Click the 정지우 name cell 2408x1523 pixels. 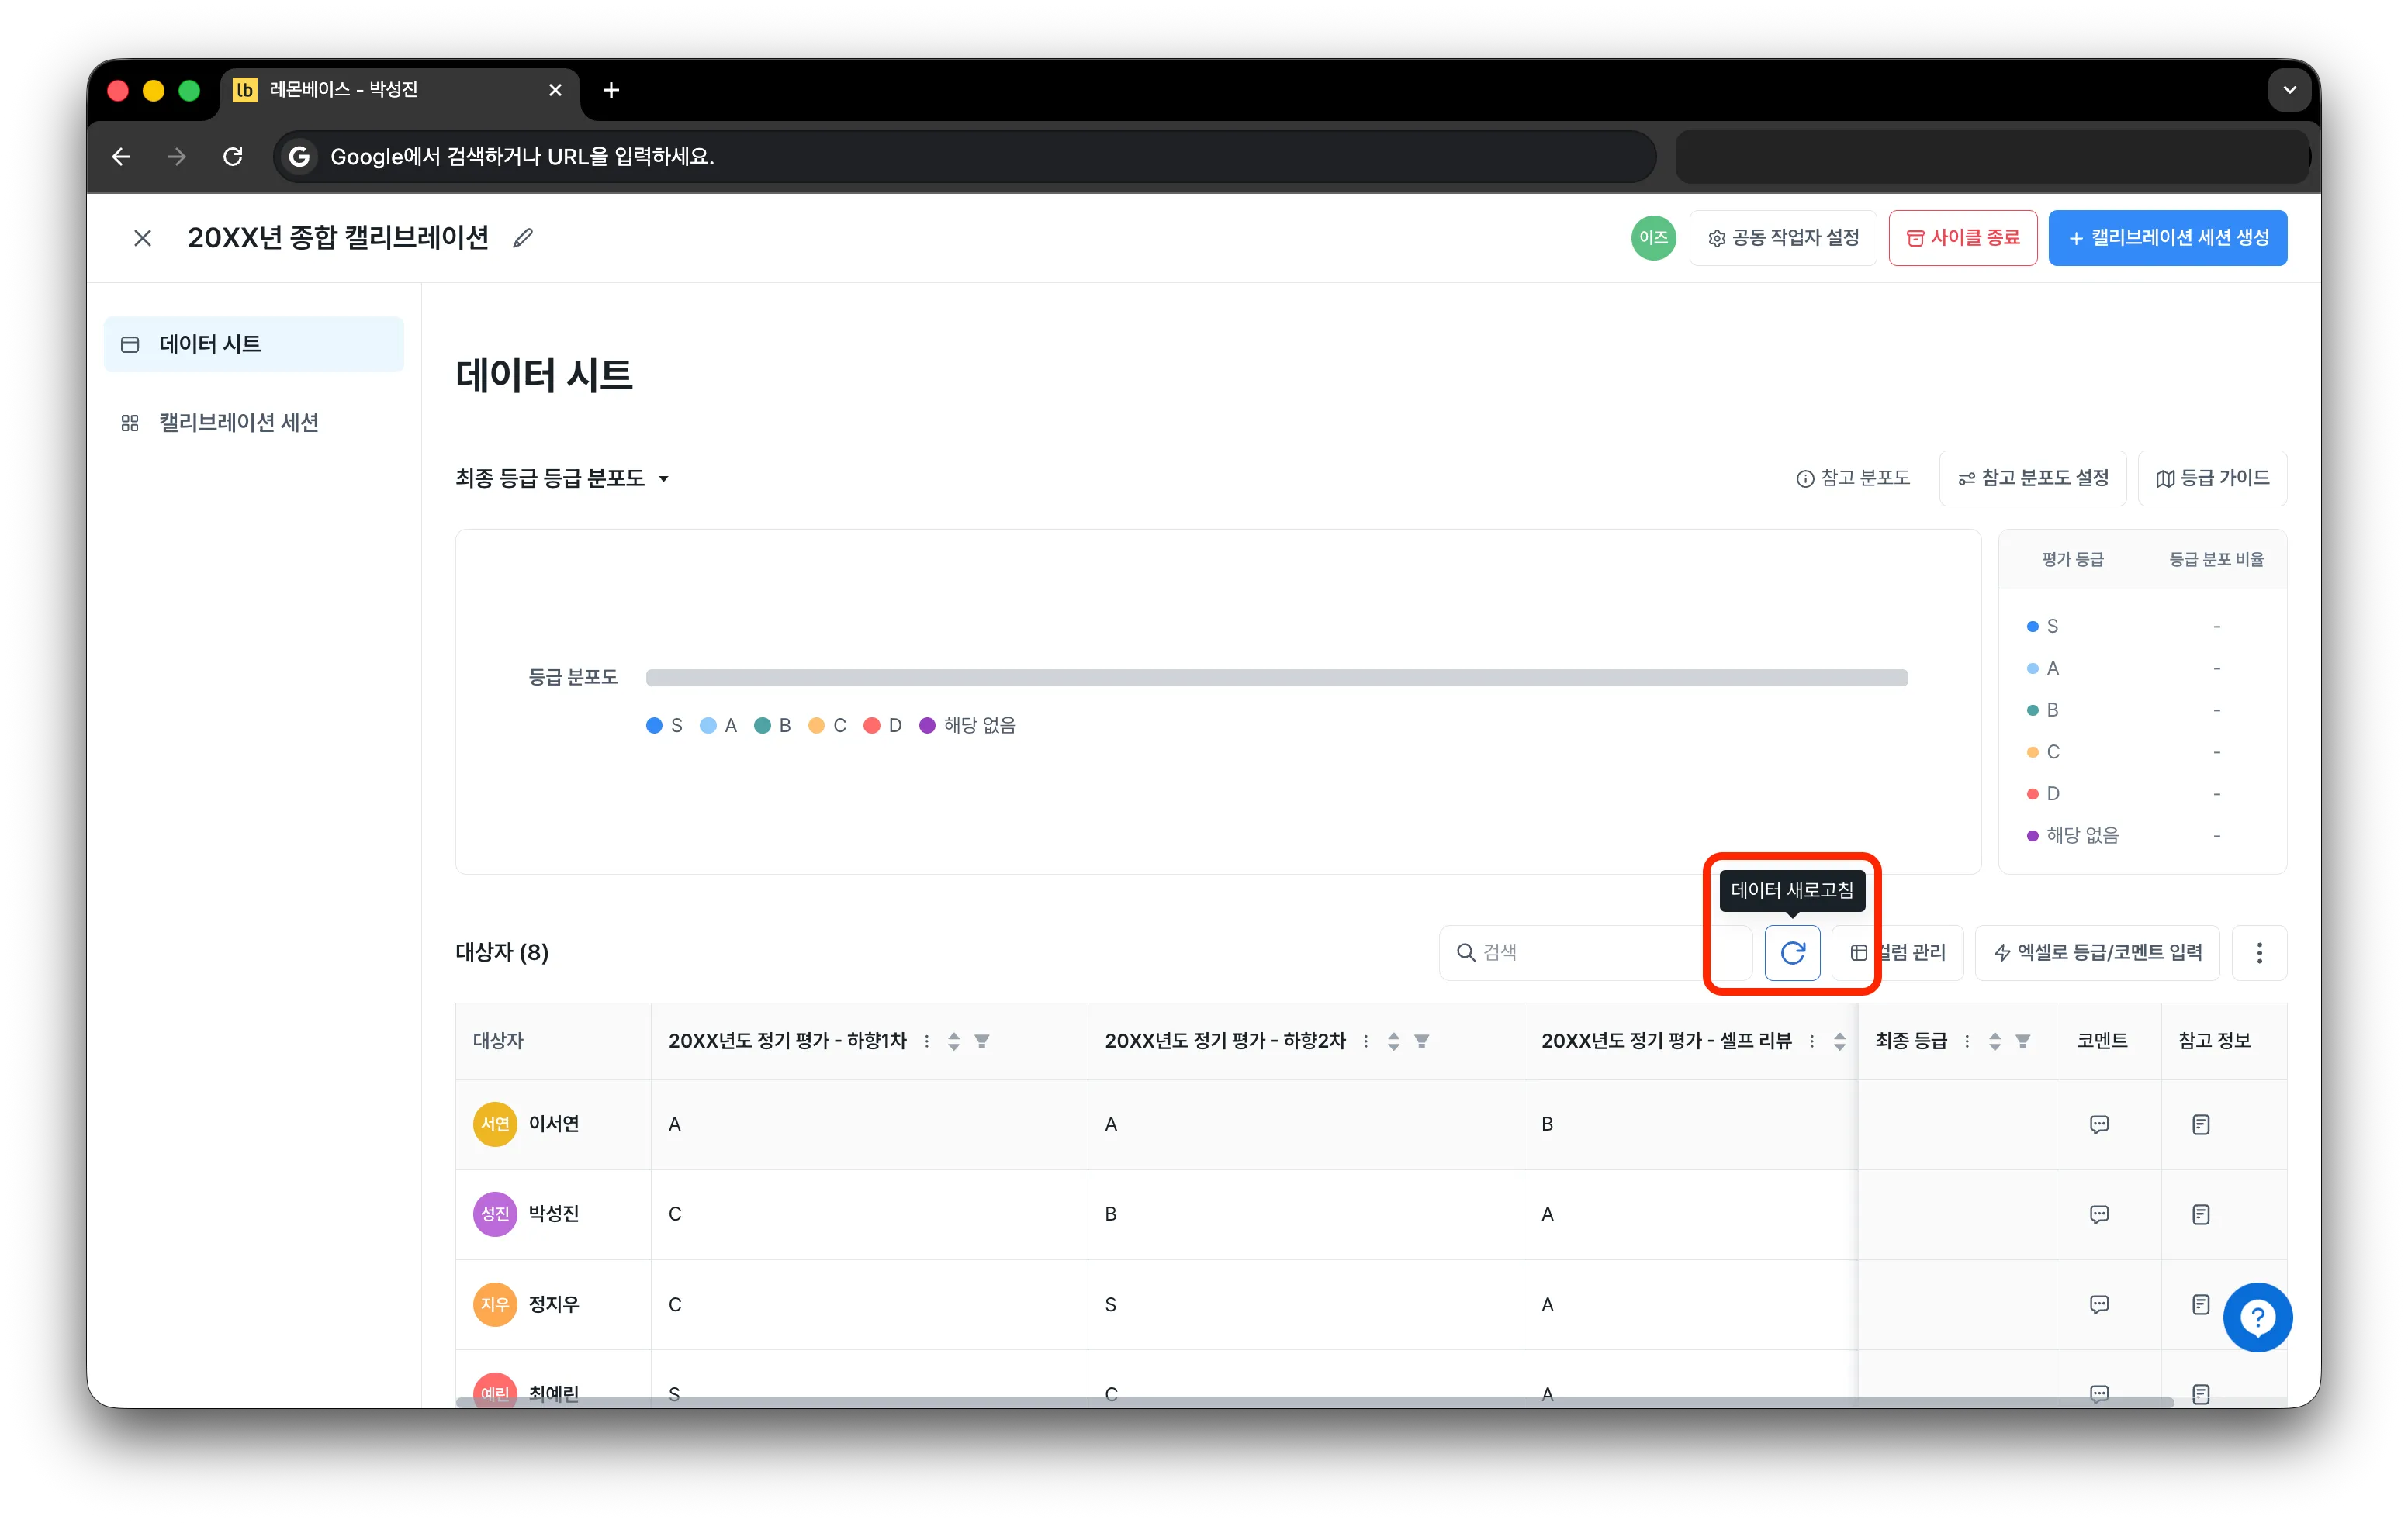pyautogui.click(x=553, y=1304)
